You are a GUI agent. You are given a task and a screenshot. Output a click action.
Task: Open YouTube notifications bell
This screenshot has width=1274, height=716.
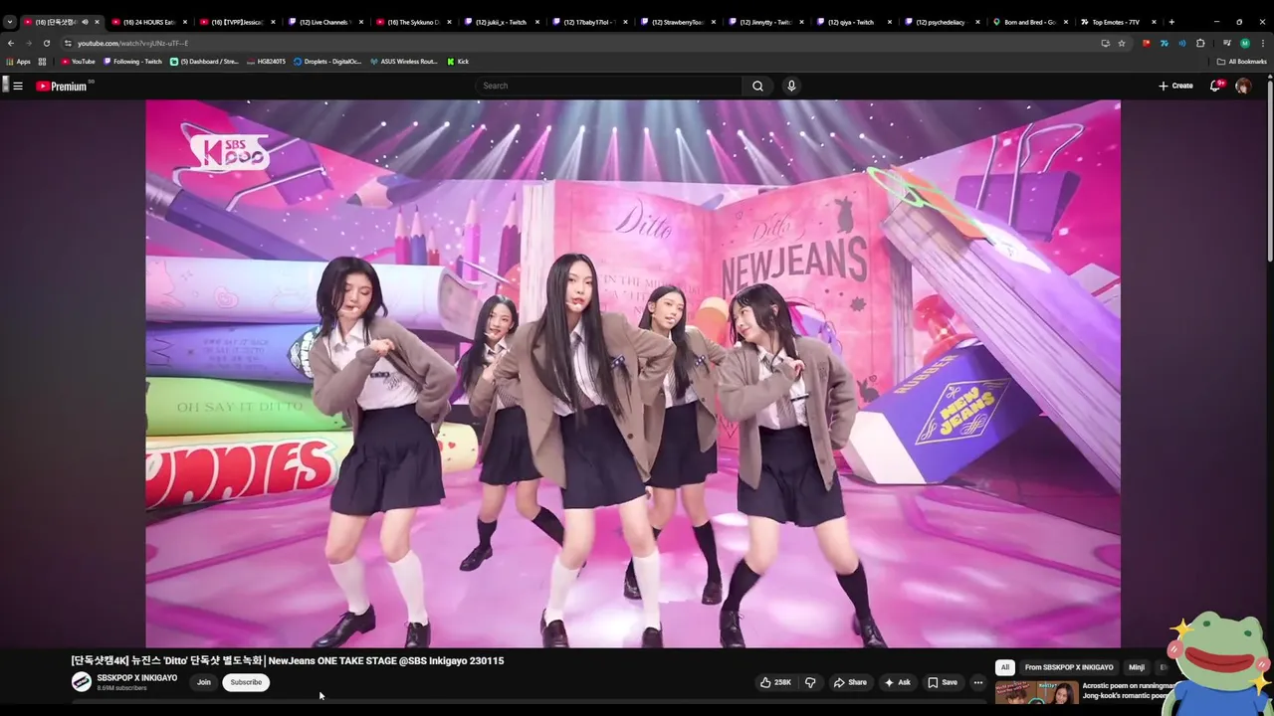1214,86
